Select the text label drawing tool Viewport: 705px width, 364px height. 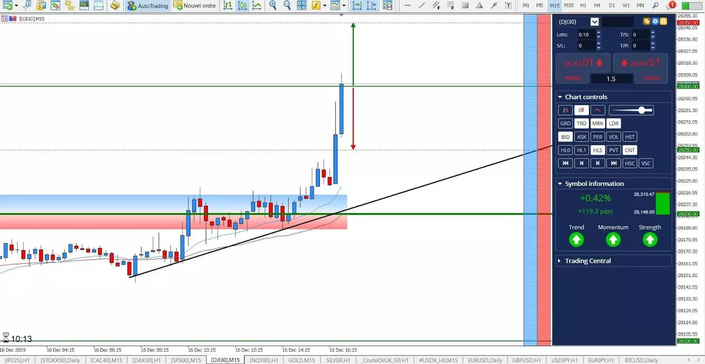508,5
